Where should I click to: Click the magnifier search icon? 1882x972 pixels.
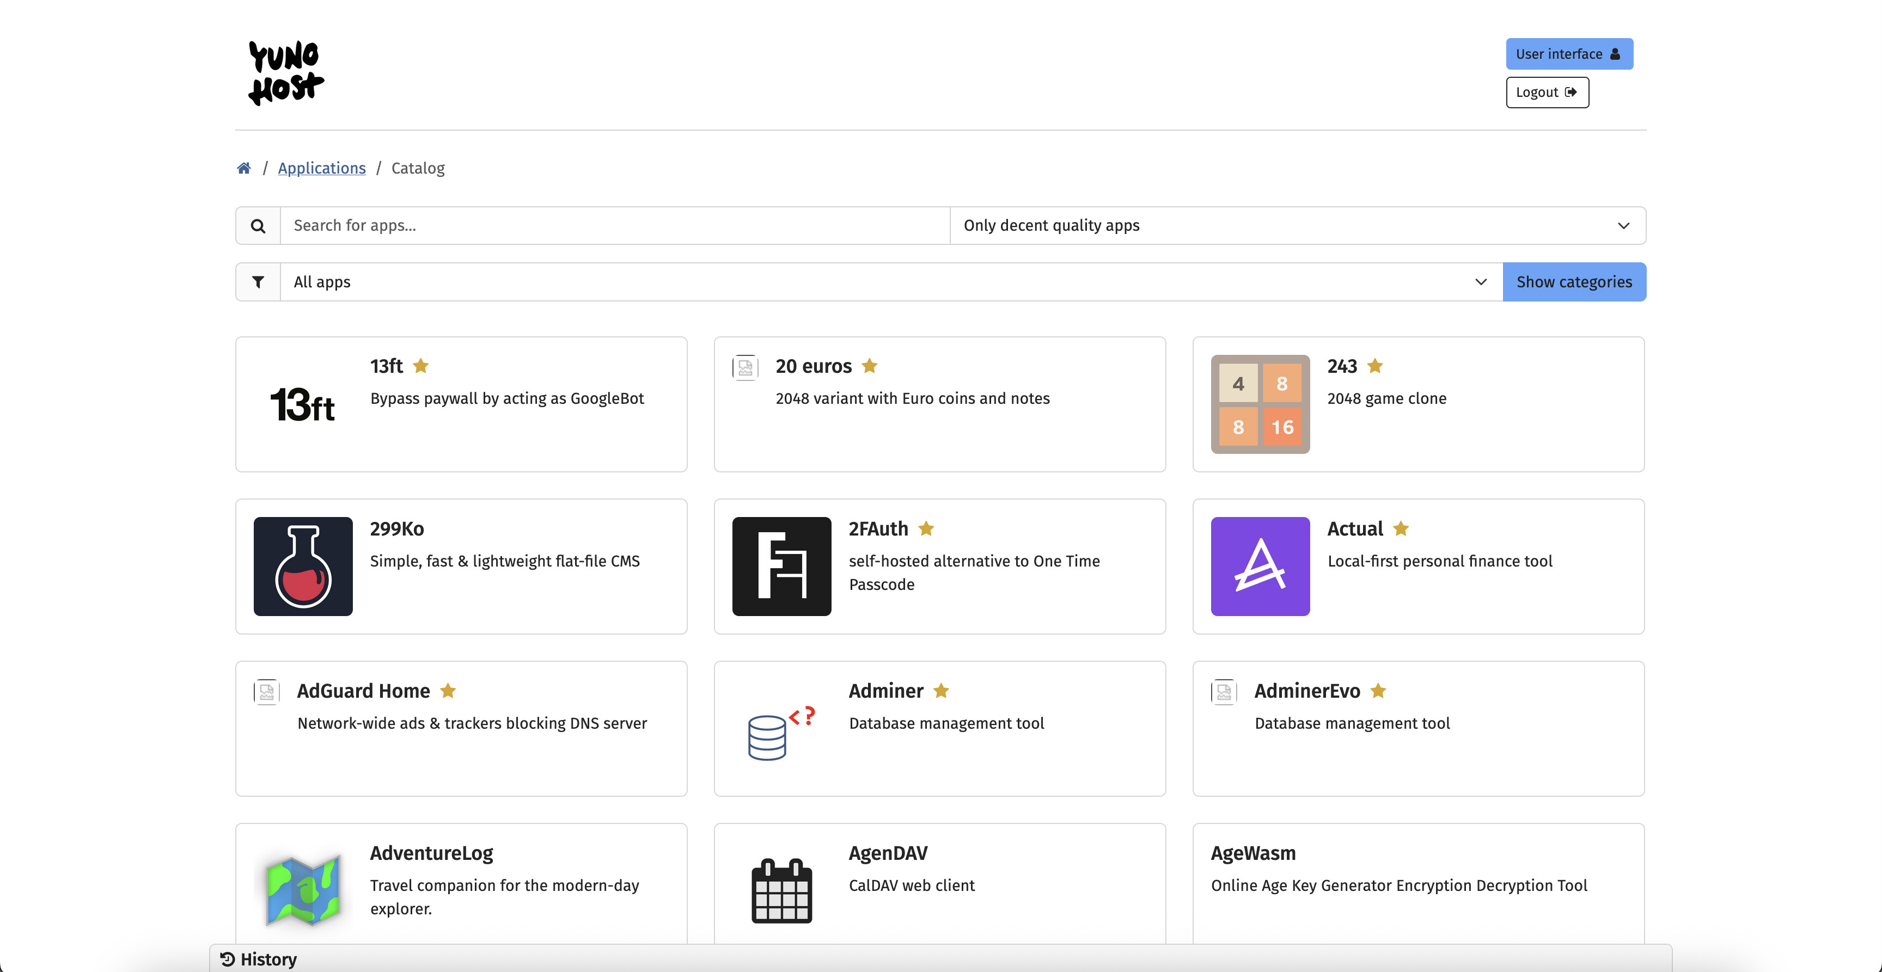(x=258, y=226)
